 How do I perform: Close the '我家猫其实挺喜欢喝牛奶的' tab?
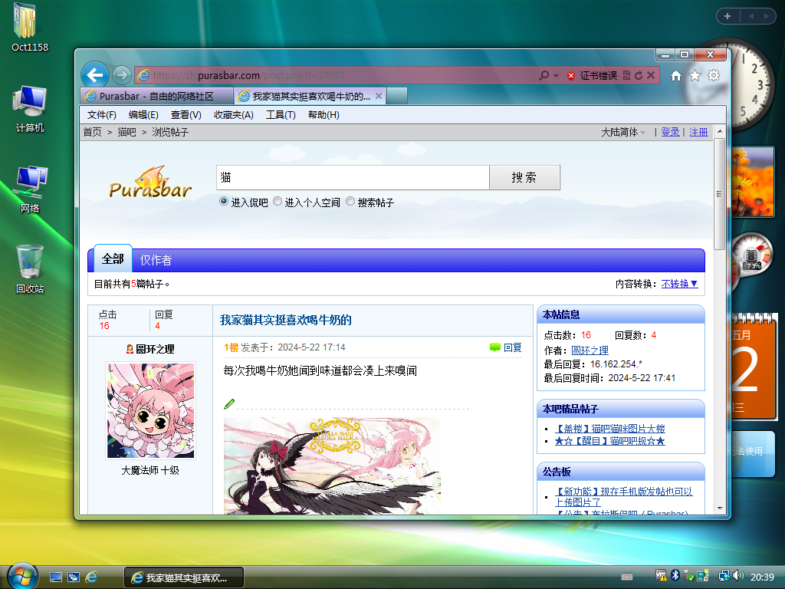pos(379,96)
